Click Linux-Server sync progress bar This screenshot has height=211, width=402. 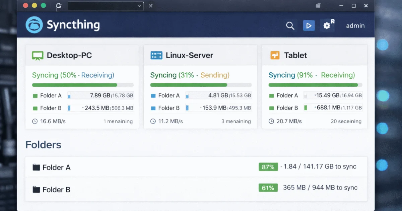coord(201,85)
